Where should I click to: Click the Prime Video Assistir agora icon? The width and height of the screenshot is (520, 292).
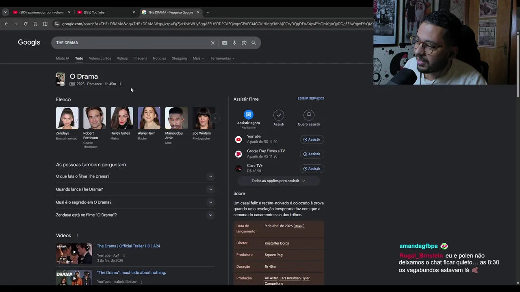coord(249,115)
